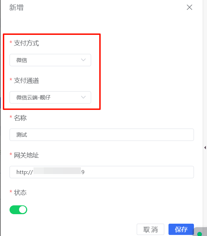Image resolution: width=207 pixels, height=236 pixels.
Task: Turn off the green 状态 switch
Action: pyautogui.click(x=18, y=210)
